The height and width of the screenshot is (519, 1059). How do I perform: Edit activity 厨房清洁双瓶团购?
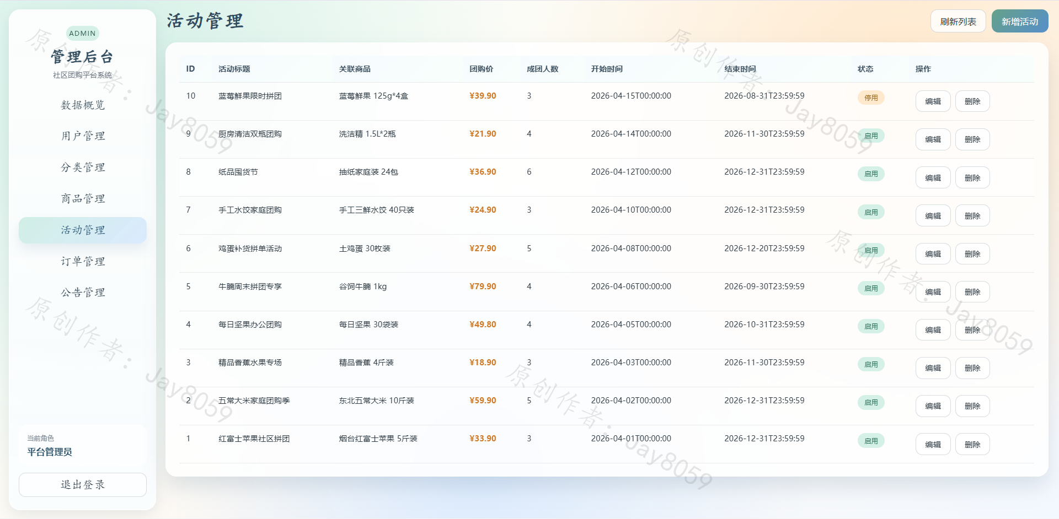[933, 139]
